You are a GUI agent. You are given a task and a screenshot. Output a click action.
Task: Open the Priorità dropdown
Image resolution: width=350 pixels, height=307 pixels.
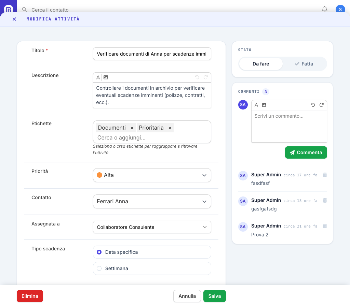(x=152, y=175)
